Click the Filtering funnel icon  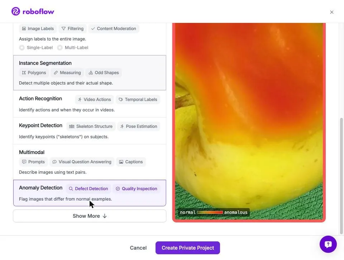pos(64,29)
